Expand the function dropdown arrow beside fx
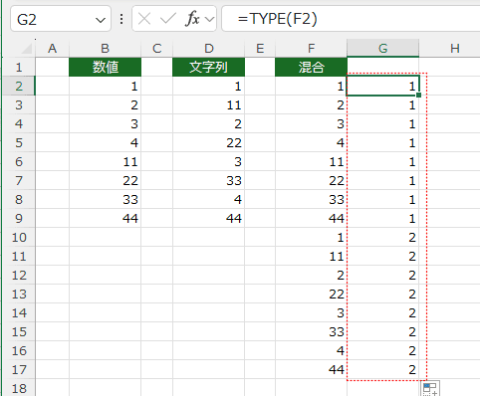The width and height of the screenshot is (480, 396). click(x=209, y=19)
